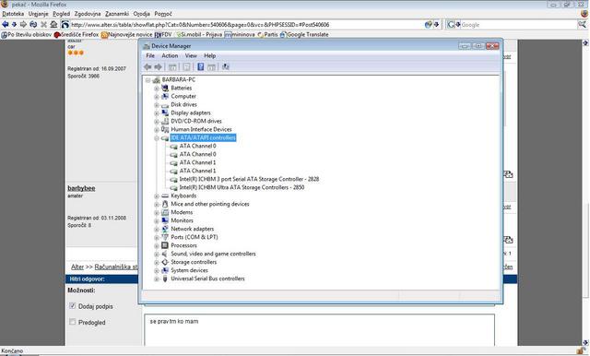The image size is (590, 356).
Task: Click the Sound, video and game controllers icon
Action: click(165, 254)
